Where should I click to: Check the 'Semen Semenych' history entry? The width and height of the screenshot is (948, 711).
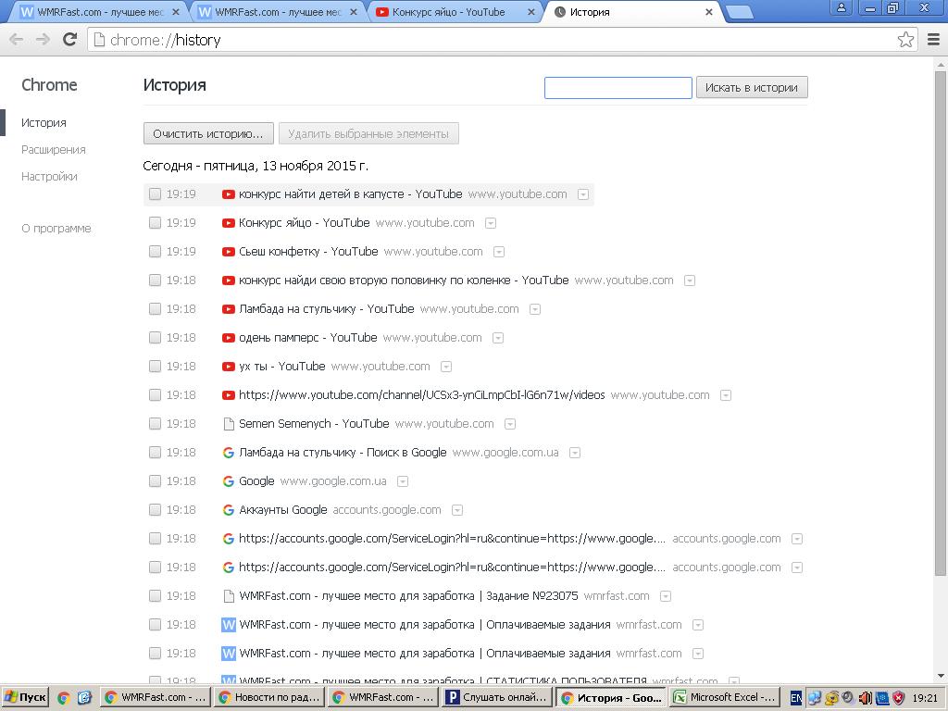[x=155, y=424]
